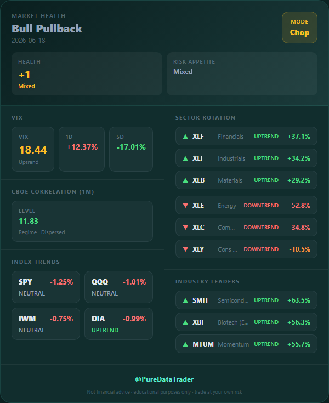Select the QQQ index trend card
329x403 pixels.
tap(119, 287)
